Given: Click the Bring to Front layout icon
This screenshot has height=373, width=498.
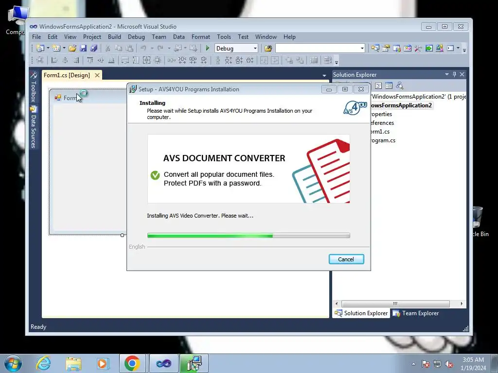Looking at the screenshot, I should coord(289,60).
